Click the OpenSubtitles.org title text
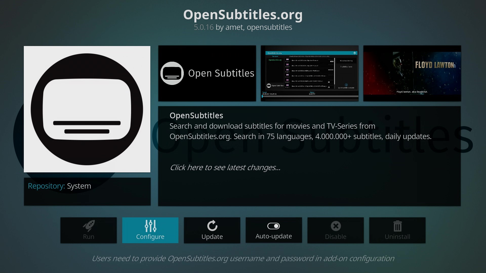Screen dimensions: 486x273 [x=243, y=15]
